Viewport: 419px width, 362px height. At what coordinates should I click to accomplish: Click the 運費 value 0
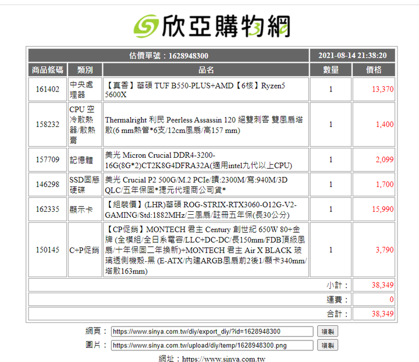click(x=392, y=300)
